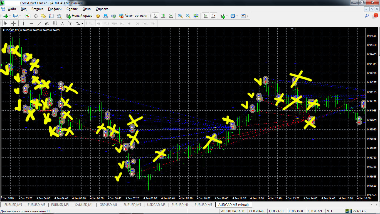Draw a trendline with the trendline tool
380x214 pixels.
click(39, 23)
